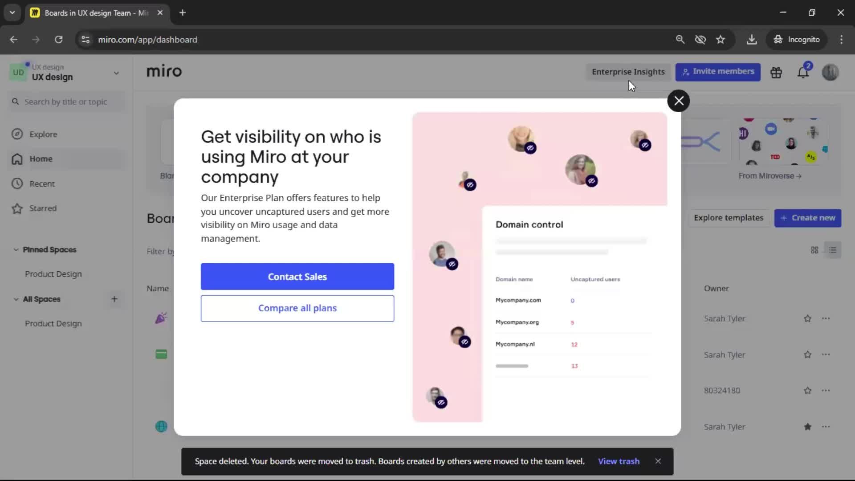This screenshot has width=855, height=481.
Task: Click the third-party cookies blocked eye icon
Action: click(x=700, y=40)
